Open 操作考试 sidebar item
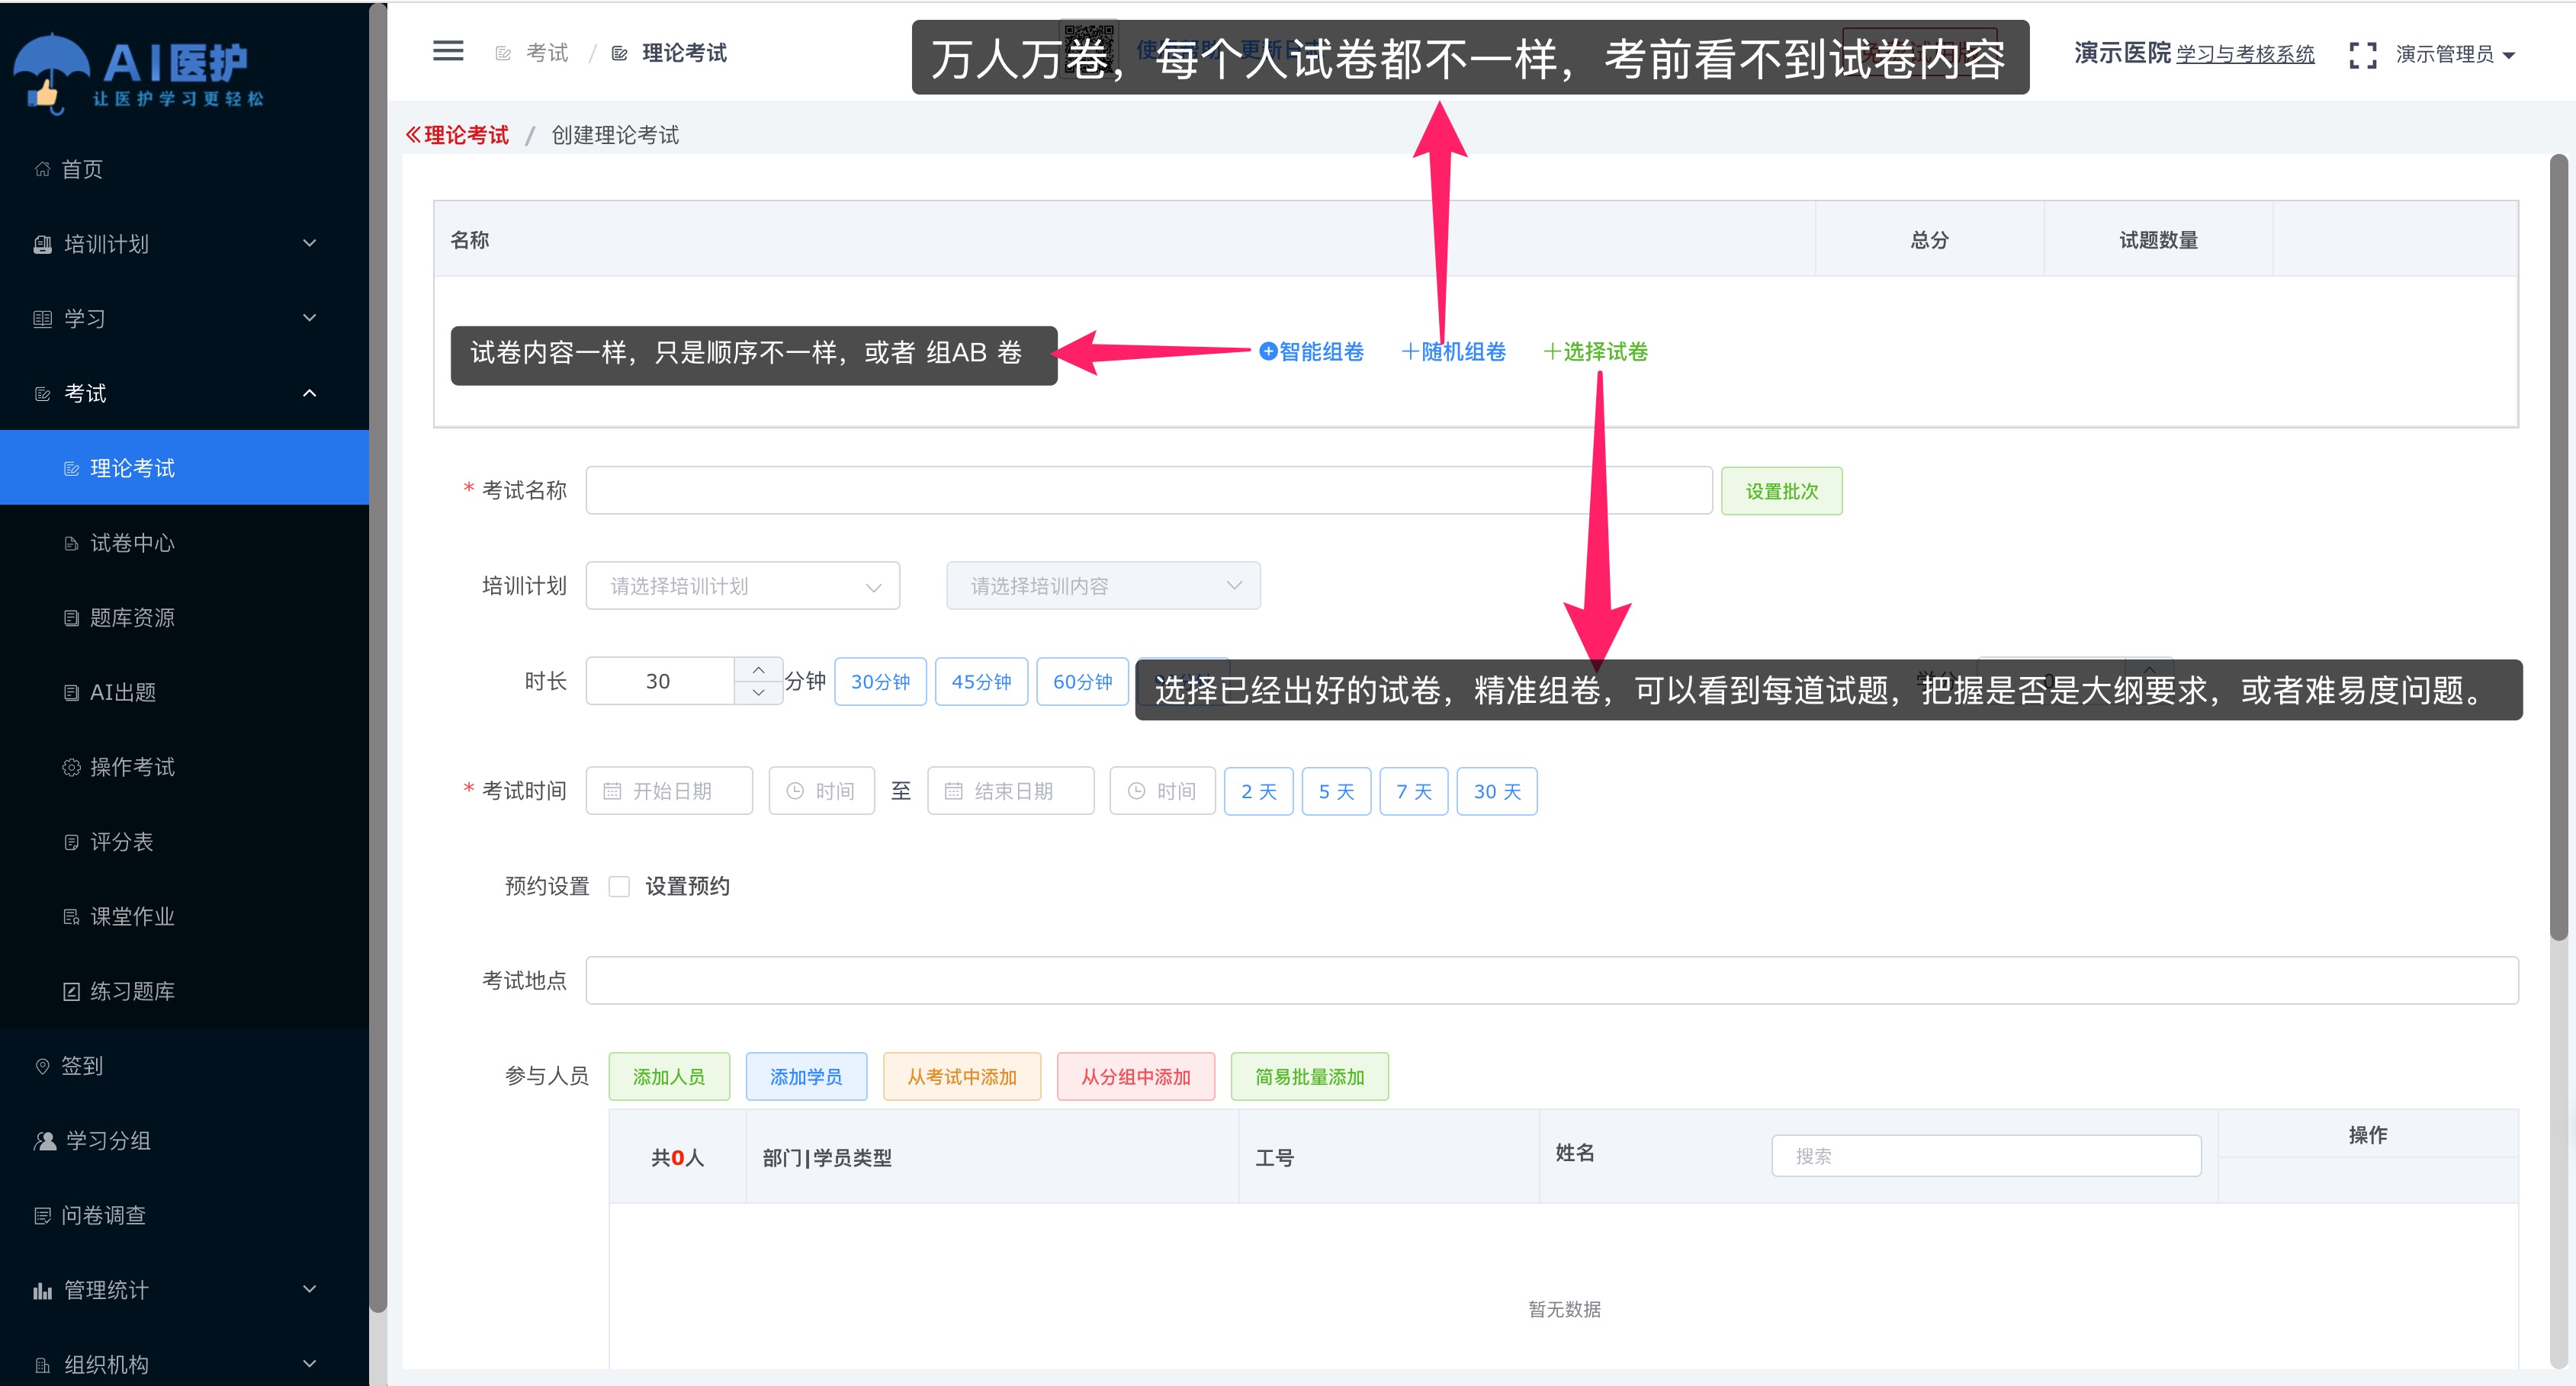The image size is (2576, 1386). [x=185, y=767]
